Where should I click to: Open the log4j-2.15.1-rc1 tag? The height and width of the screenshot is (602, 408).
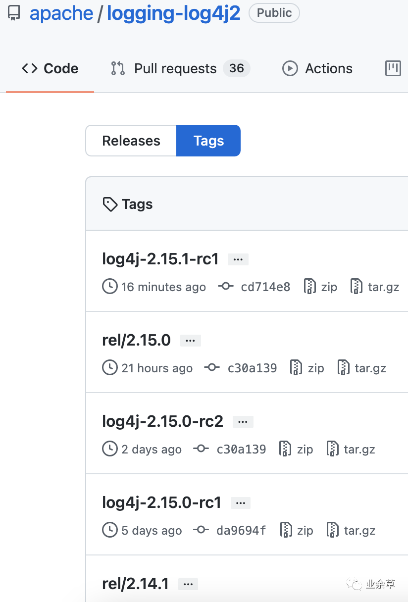[160, 259]
